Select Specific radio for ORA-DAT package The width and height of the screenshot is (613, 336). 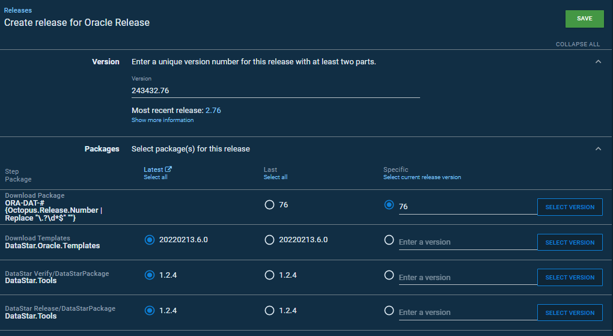(389, 205)
